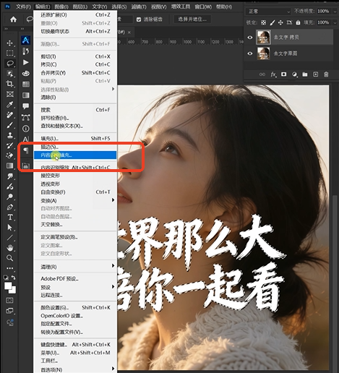Select the Zoom tool
This screenshot has height=373, width=339.
point(9,258)
